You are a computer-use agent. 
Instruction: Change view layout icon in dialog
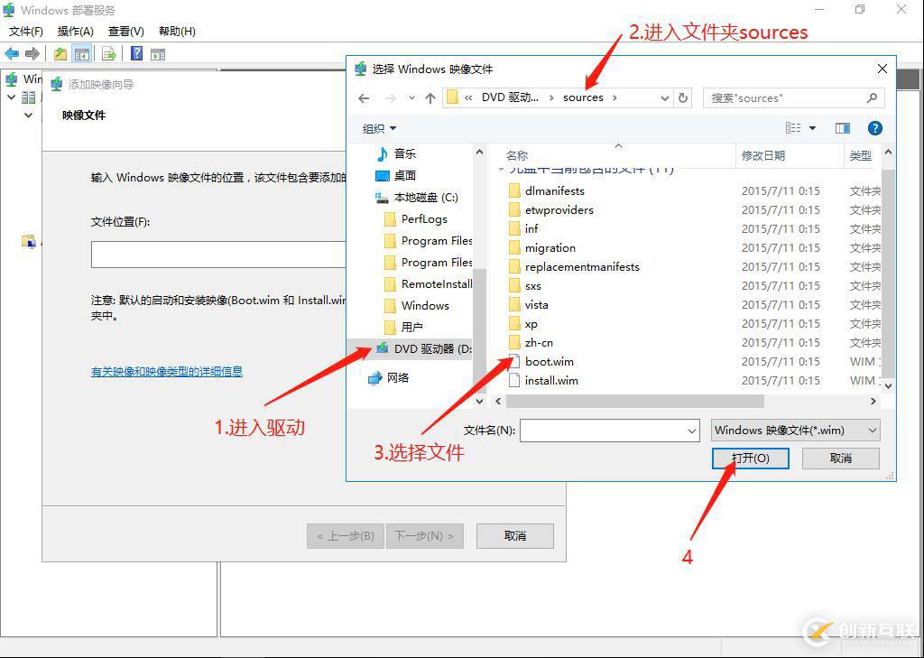pyautogui.click(x=793, y=128)
